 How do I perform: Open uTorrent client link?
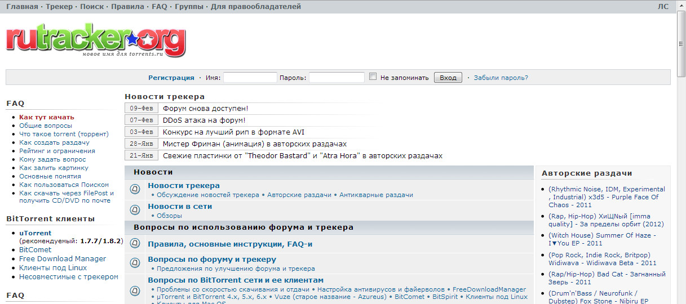tap(35, 233)
